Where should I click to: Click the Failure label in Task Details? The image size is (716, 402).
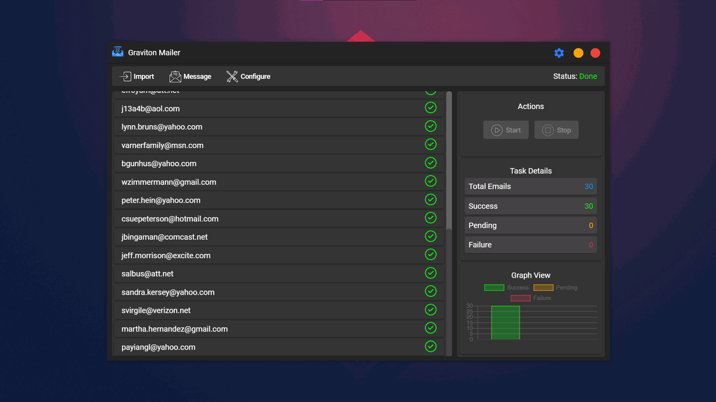(x=480, y=245)
